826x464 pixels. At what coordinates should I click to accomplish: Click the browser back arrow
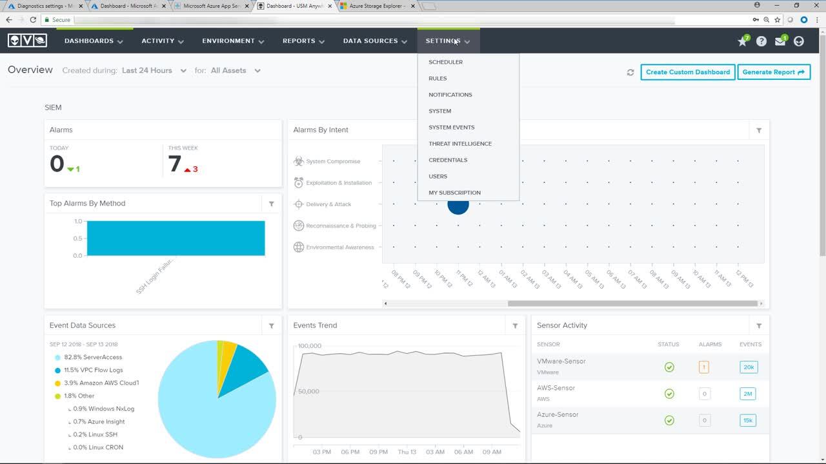(10, 20)
